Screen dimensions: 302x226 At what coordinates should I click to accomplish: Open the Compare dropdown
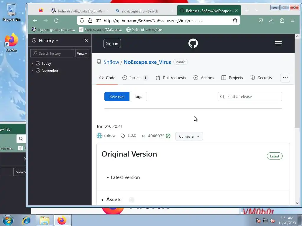coord(189,136)
